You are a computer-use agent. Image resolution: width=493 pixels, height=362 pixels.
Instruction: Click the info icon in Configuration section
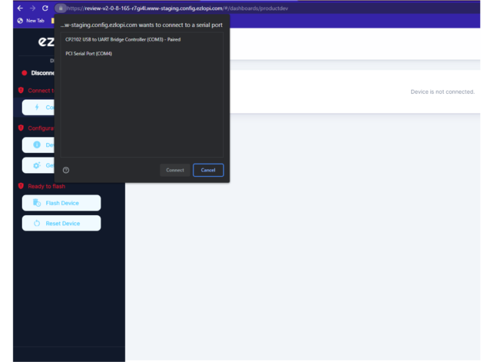pyautogui.click(x=37, y=145)
